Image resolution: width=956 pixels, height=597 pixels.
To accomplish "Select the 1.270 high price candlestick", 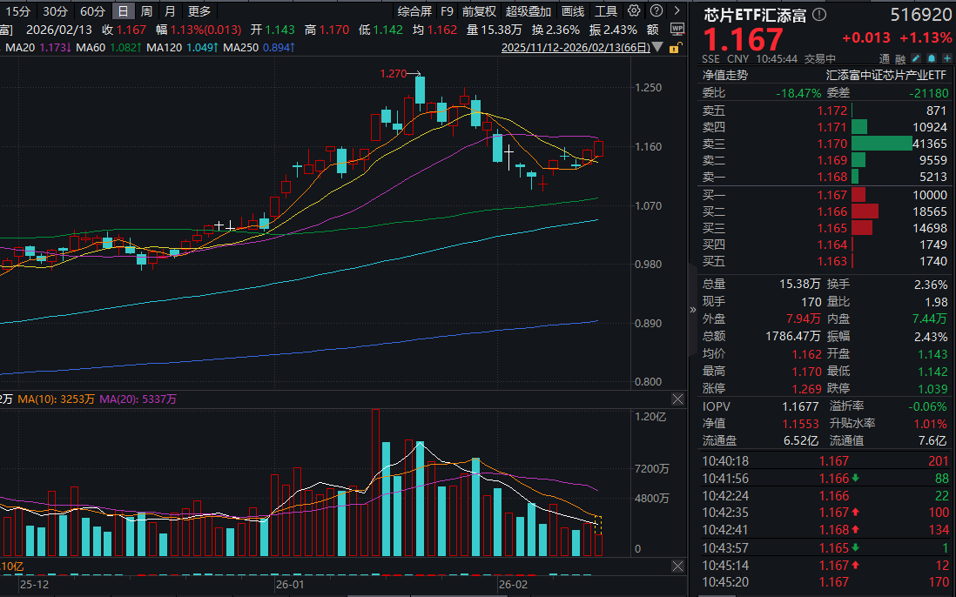I will click(420, 91).
